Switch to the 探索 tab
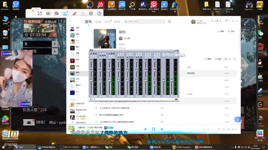268x150 pixels. [117, 22]
